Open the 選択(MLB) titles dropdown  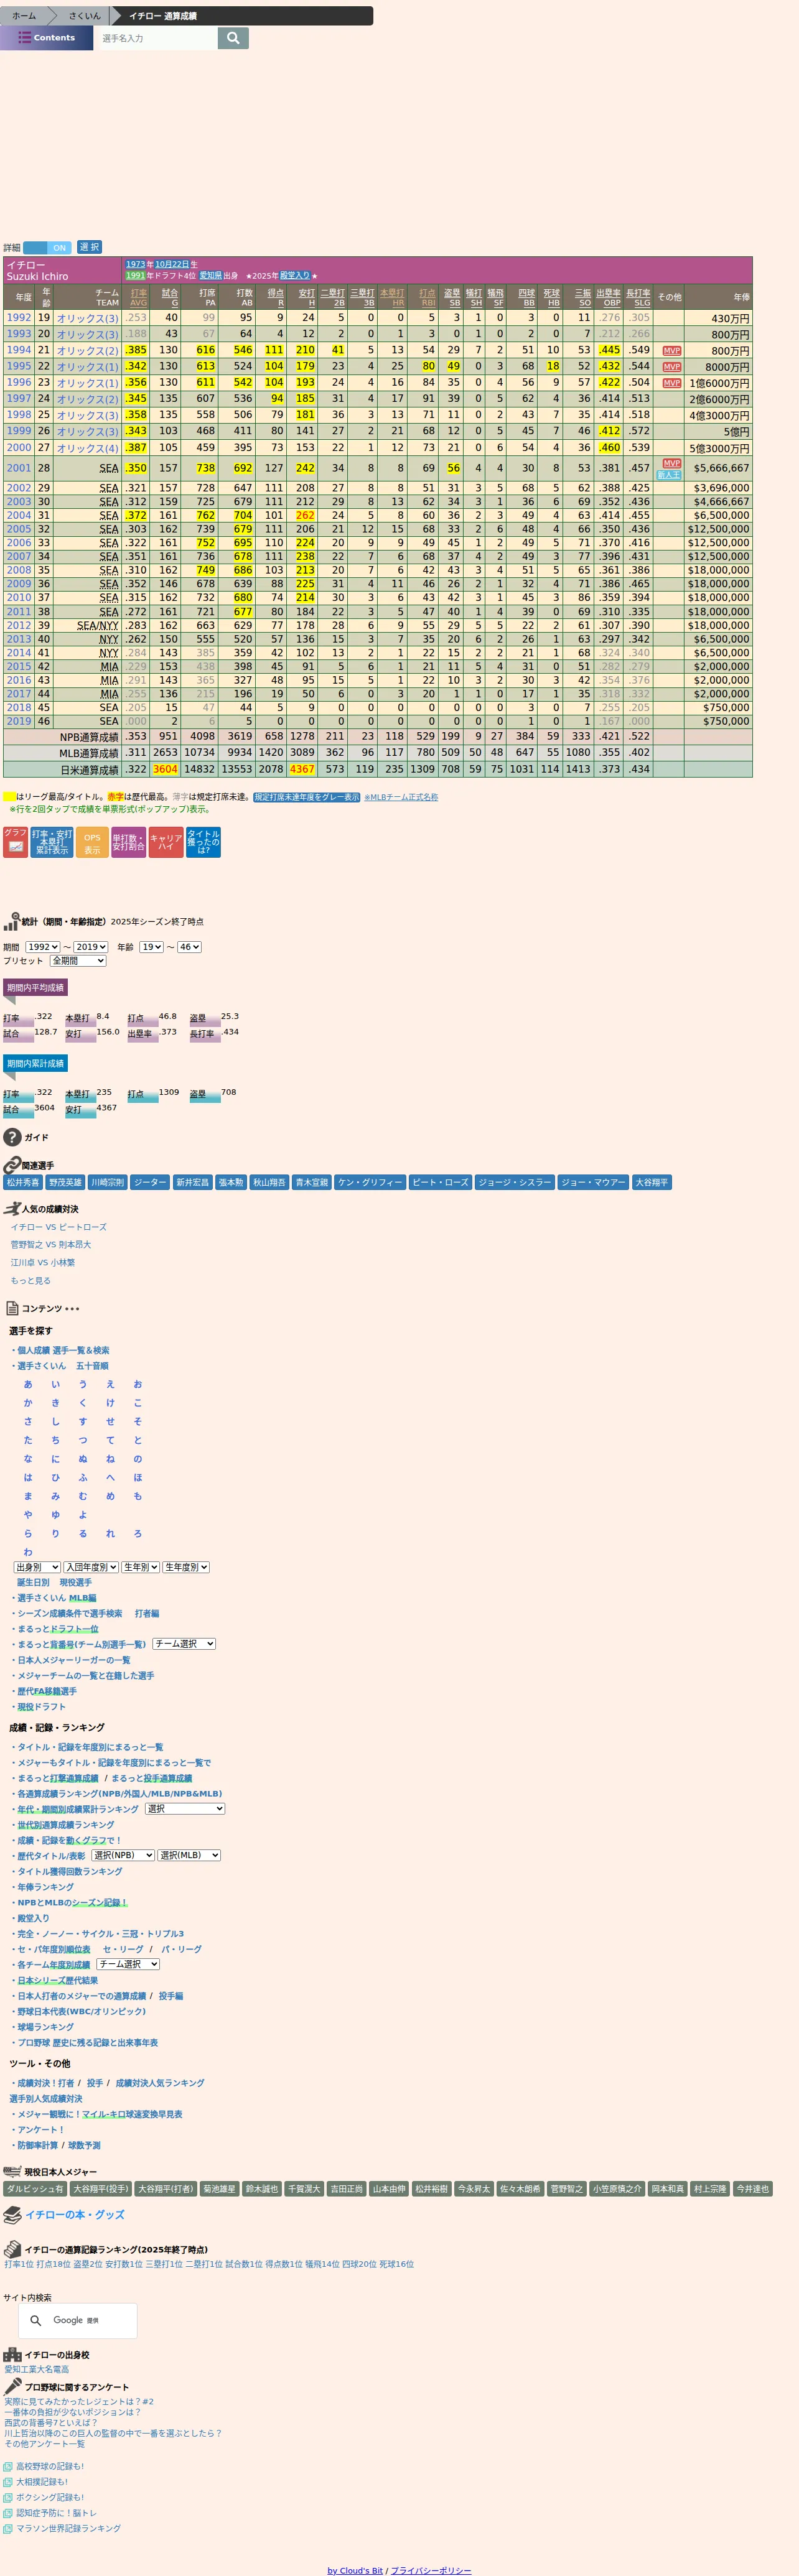click(x=189, y=1855)
